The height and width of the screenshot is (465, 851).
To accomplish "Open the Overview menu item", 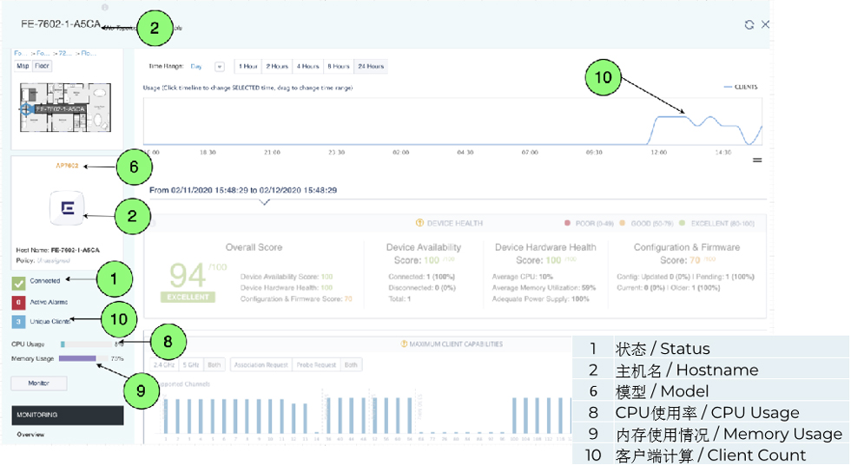I will coord(30,435).
